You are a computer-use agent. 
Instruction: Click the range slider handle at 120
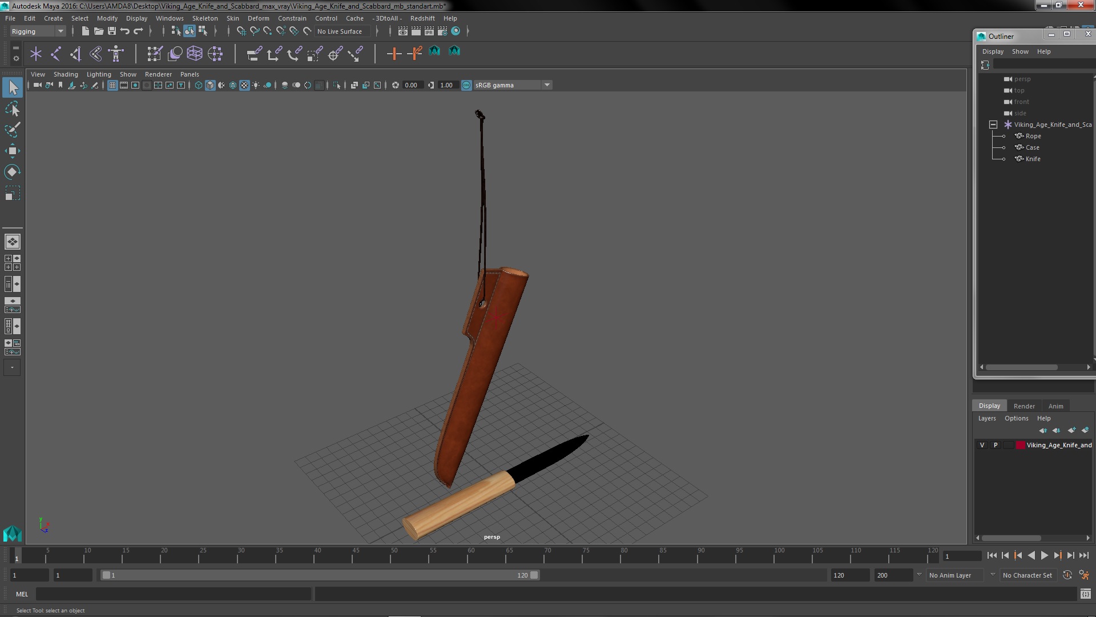534,575
